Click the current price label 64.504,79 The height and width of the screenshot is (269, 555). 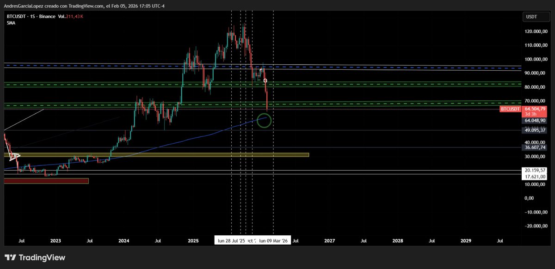pyautogui.click(x=536, y=109)
